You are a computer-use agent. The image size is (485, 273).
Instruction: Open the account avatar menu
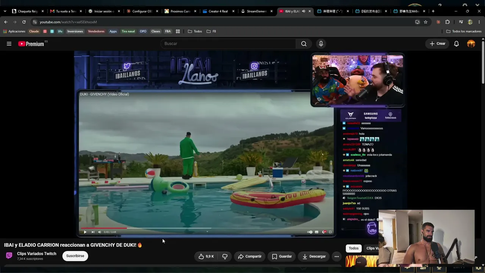pyautogui.click(x=471, y=44)
